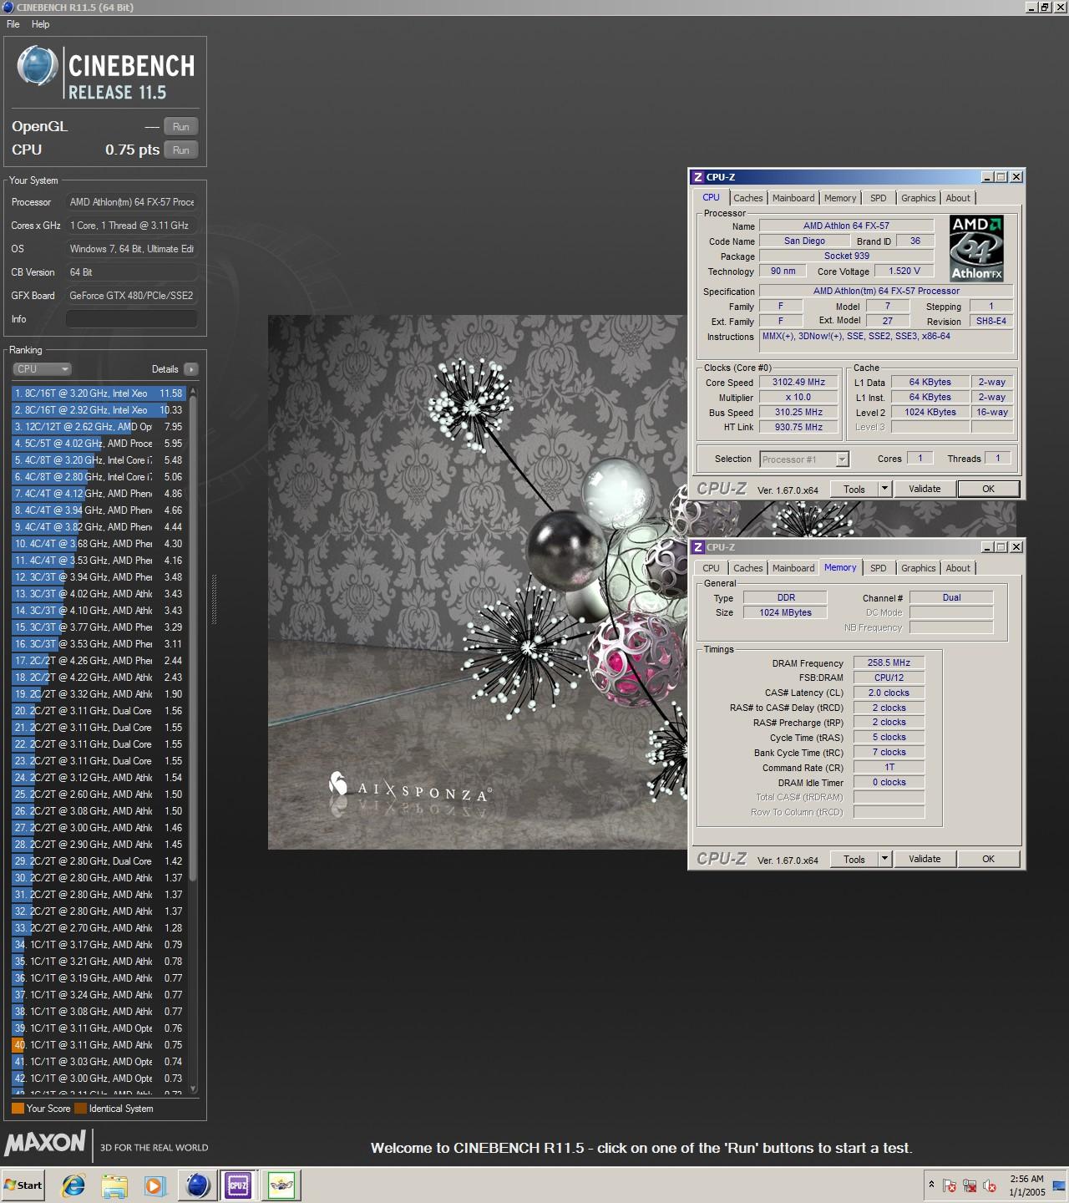Click the last taskbar application icon
This screenshot has height=1203, width=1069.
tap(281, 1185)
